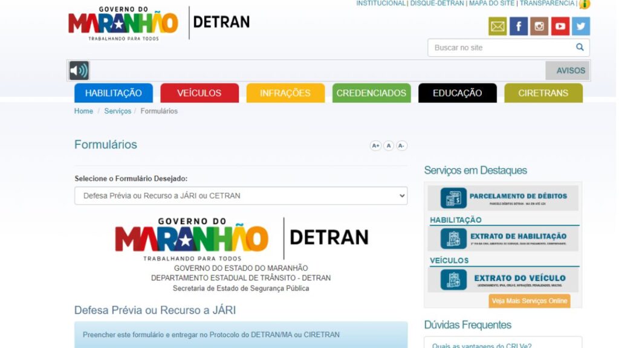Go to Serviços breadcrumb link
Screen dimensions: 619x348
click(x=117, y=111)
